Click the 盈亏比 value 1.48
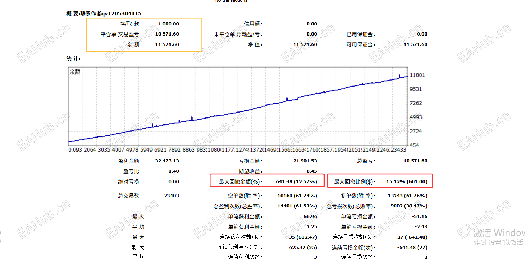525x262 pixels. click(174, 171)
